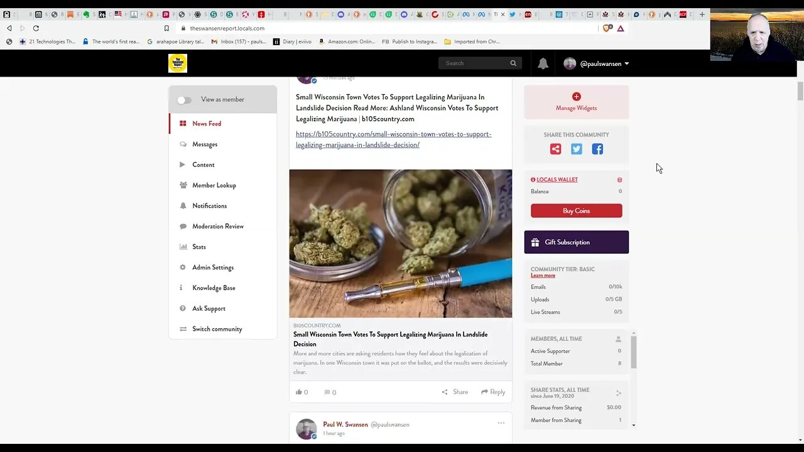The height and width of the screenshot is (452, 804).
Task: Click Share on marijuana post
Action: tap(455, 392)
